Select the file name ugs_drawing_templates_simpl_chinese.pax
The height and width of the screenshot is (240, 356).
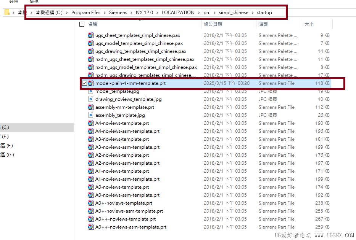tap(141, 51)
